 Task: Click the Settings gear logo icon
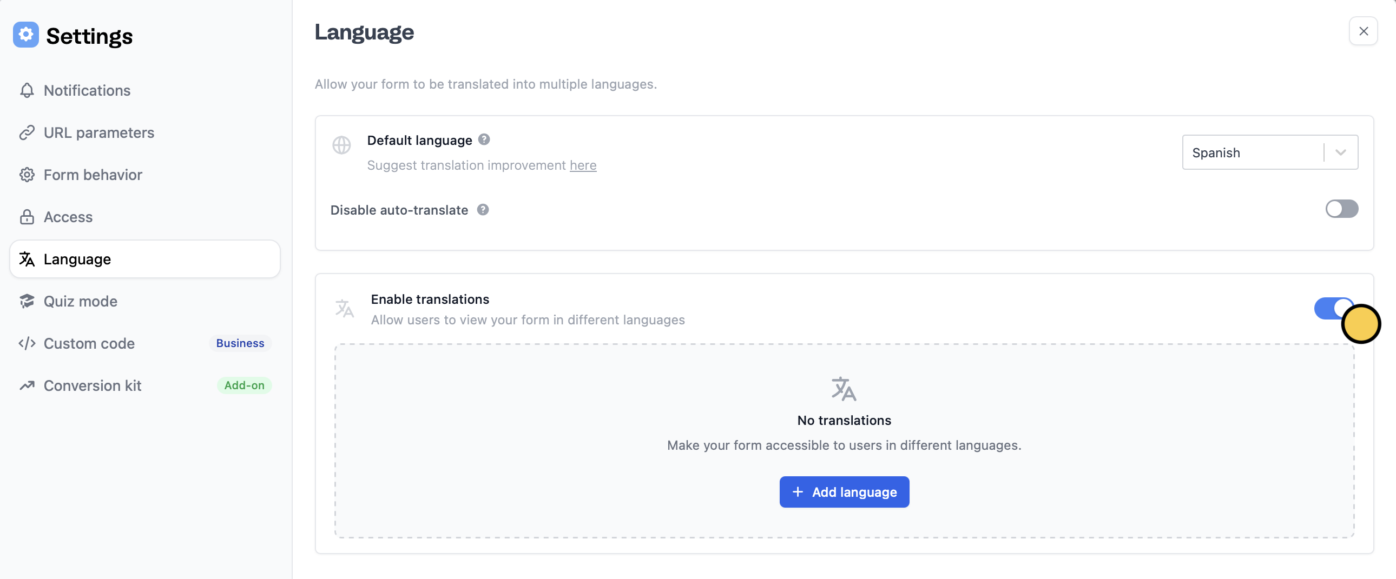(x=25, y=35)
